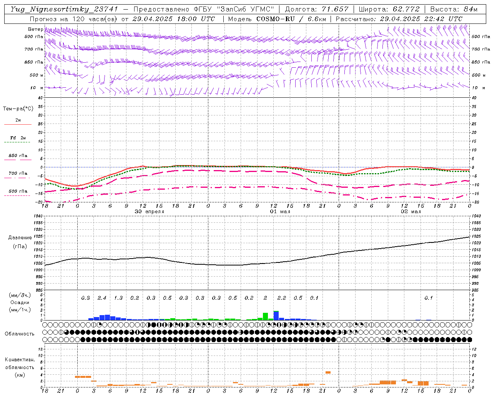
Task: Click the Долгота: 71.657 value
Action: (x=317, y=9)
